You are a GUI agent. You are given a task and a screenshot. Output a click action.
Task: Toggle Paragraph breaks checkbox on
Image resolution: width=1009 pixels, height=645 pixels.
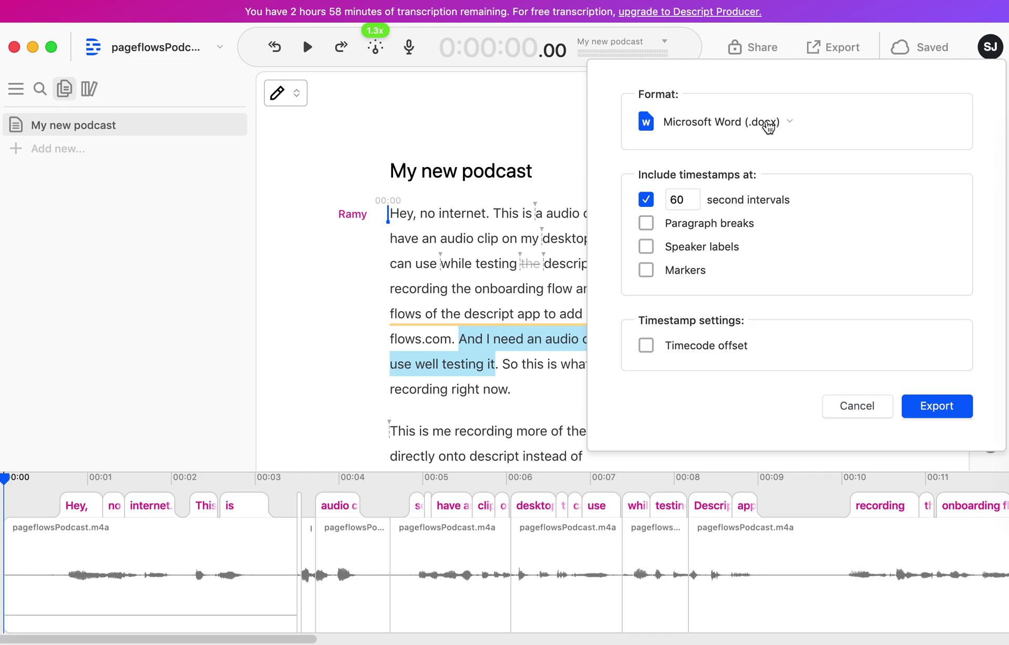pyautogui.click(x=646, y=223)
